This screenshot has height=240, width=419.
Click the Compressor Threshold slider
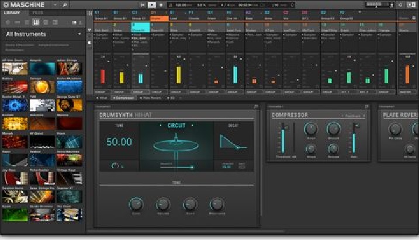pyautogui.click(x=283, y=138)
